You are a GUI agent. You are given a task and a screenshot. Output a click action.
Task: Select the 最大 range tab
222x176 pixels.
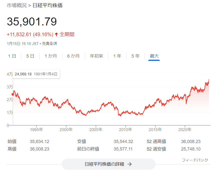[154, 56]
